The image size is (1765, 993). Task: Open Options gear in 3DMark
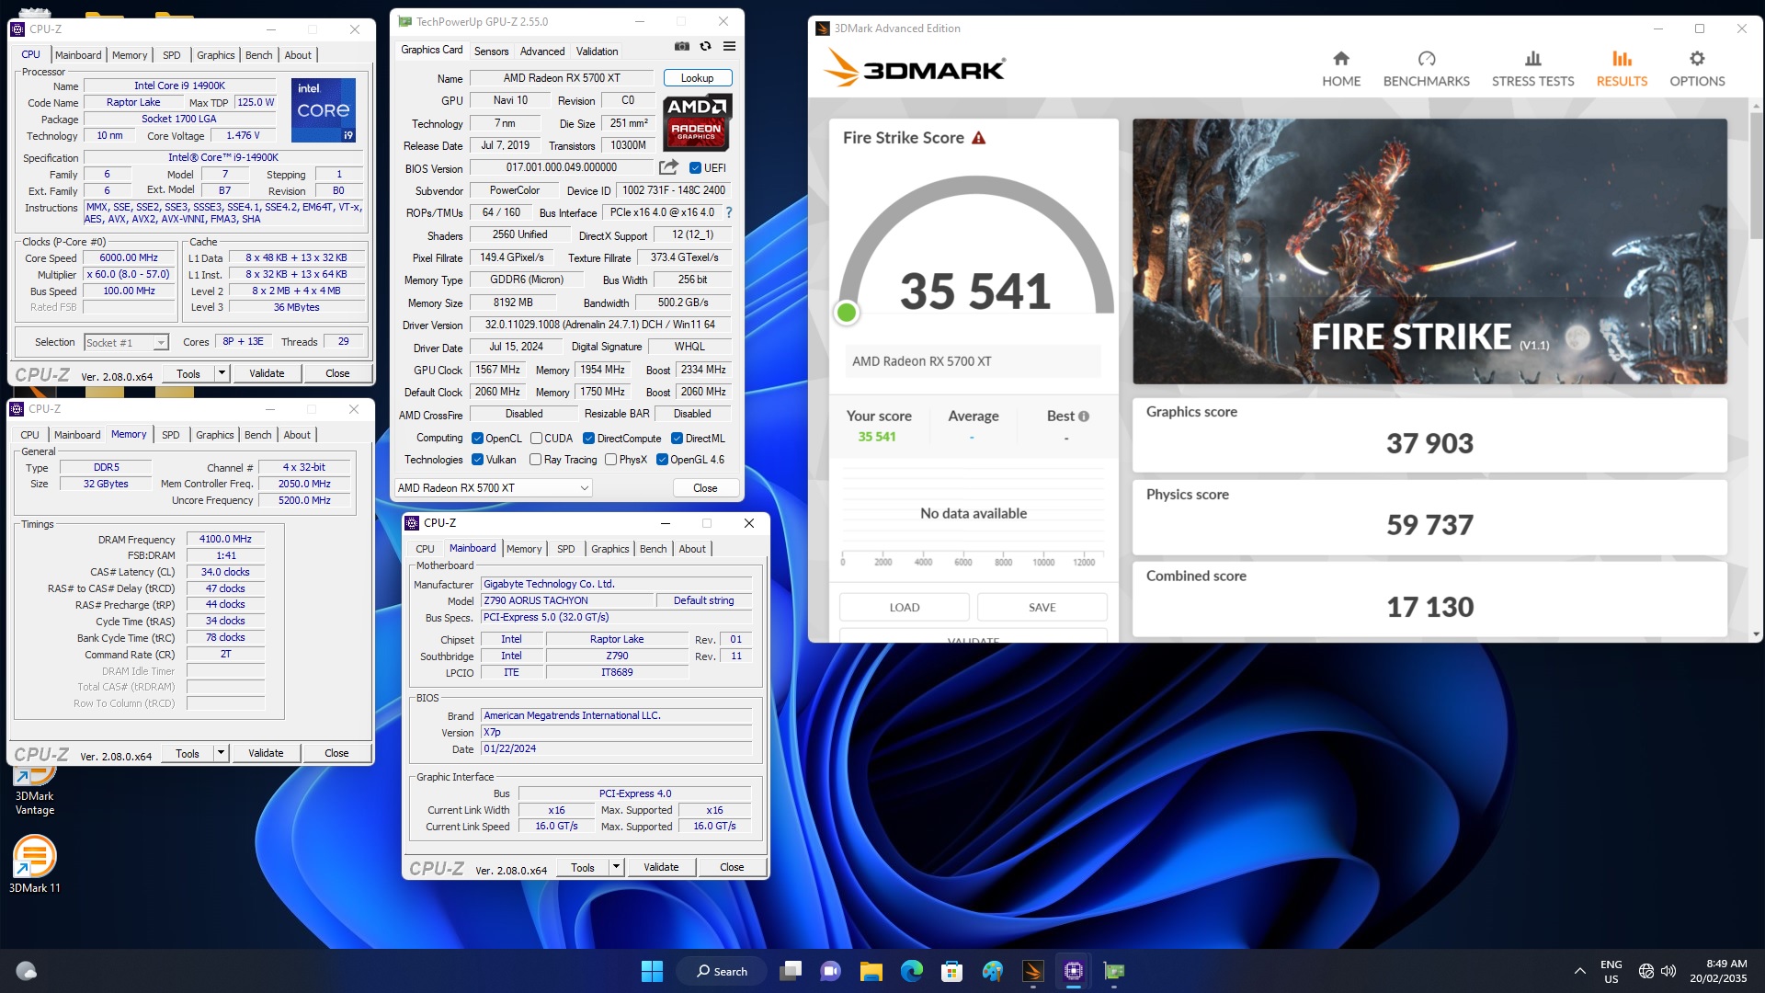(1697, 70)
